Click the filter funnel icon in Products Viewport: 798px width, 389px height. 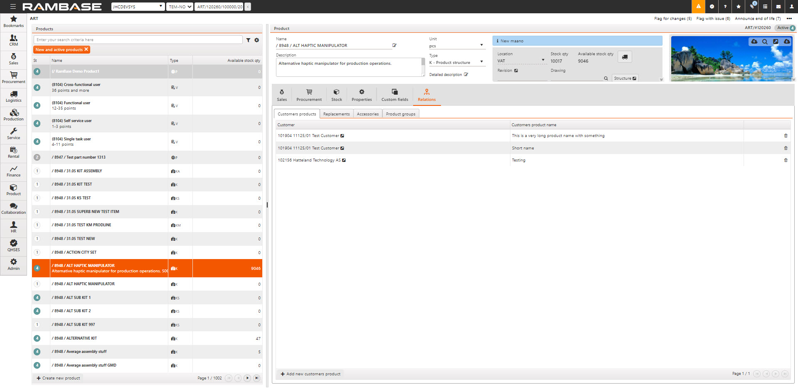tap(248, 40)
